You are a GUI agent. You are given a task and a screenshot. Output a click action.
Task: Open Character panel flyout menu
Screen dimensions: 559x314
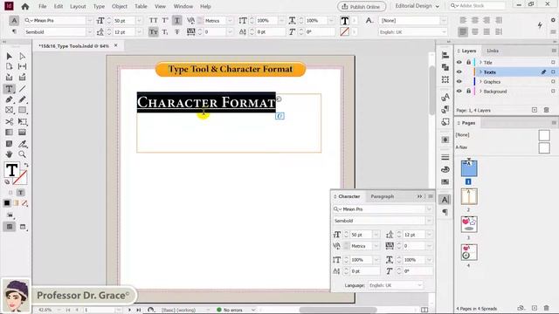(431, 196)
